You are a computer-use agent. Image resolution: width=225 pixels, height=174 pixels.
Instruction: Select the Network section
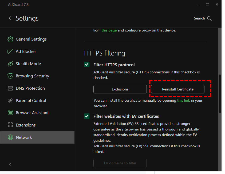[37, 137]
